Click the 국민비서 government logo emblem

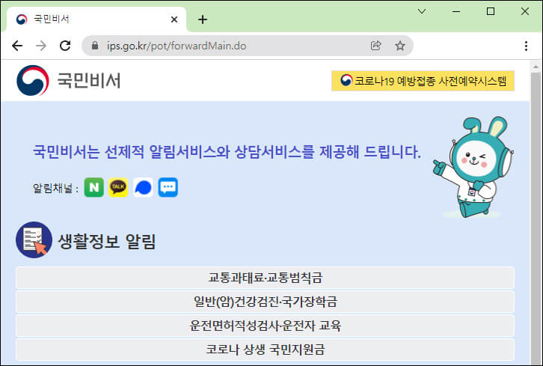[x=33, y=80]
